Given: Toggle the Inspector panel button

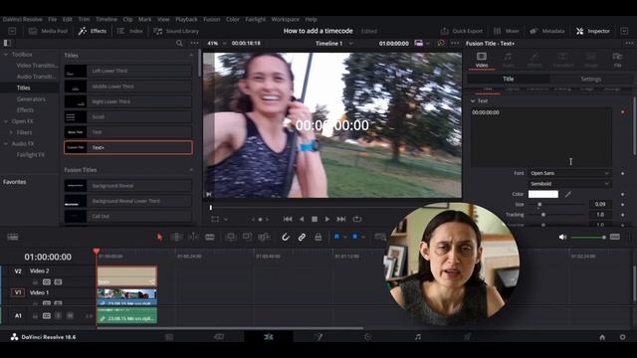Looking at the screenshot, I should [593, 31].
